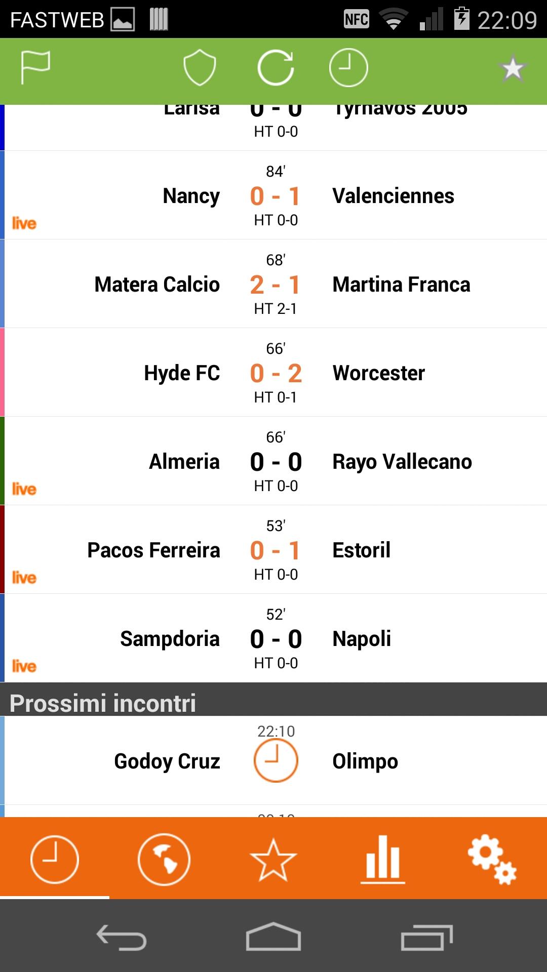Open the live matches clock tab

55,859
